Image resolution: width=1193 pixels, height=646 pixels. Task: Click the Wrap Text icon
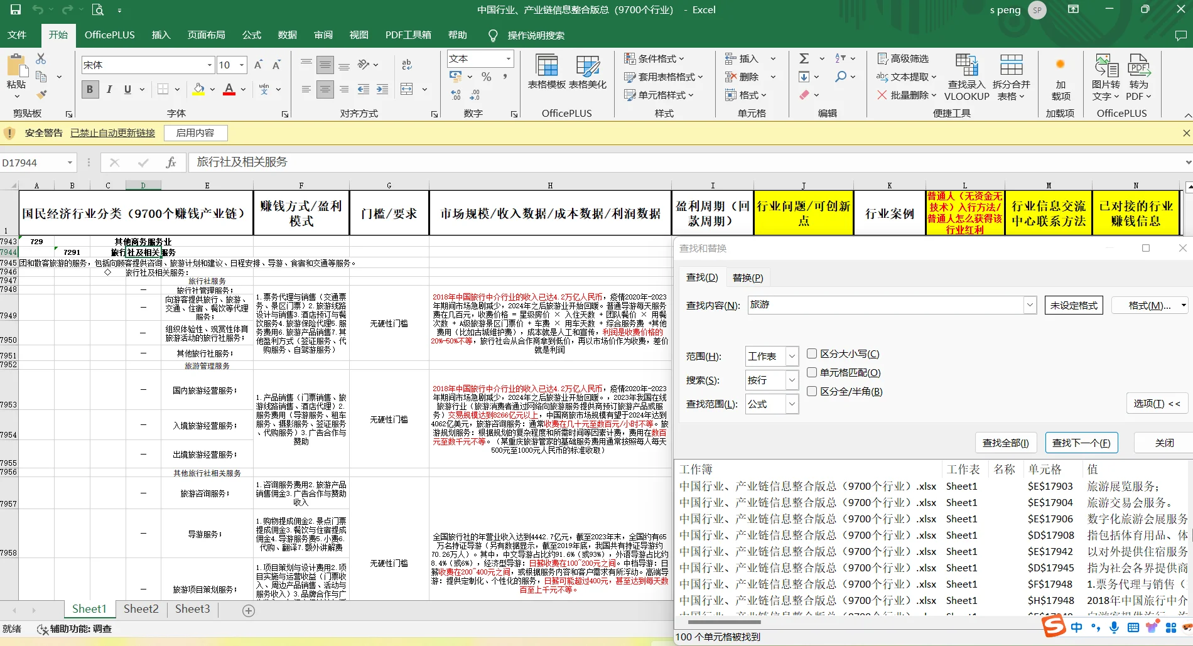pos(407,65)
